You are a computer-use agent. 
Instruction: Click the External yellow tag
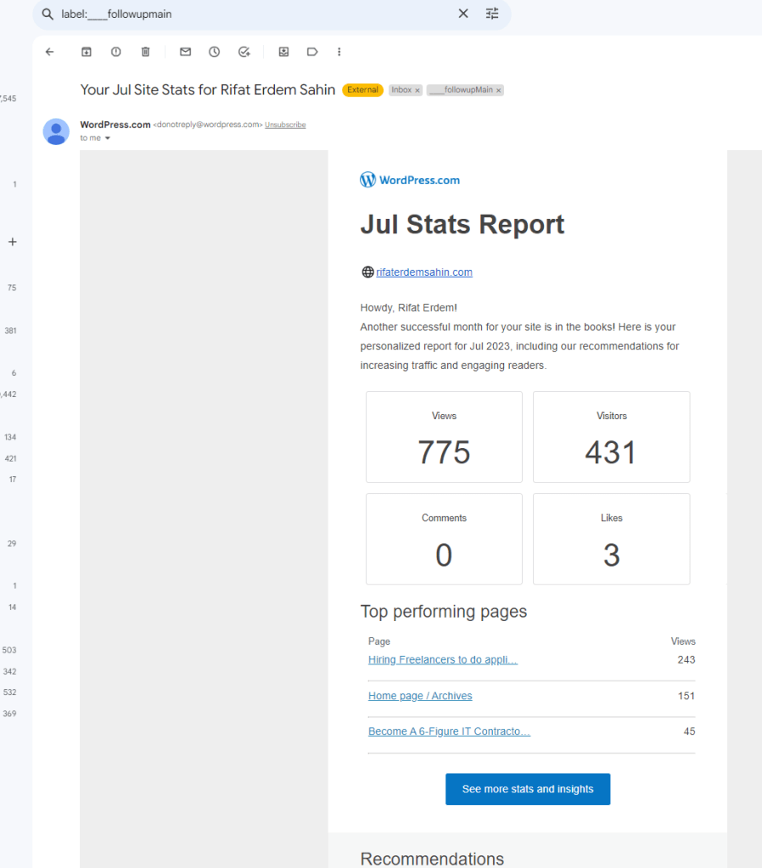coord(362,90)
